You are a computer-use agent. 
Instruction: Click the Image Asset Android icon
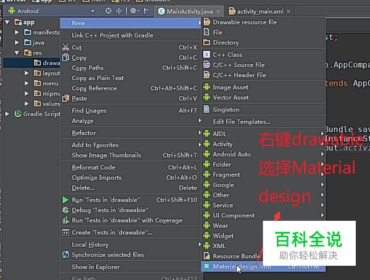(207, 87)
